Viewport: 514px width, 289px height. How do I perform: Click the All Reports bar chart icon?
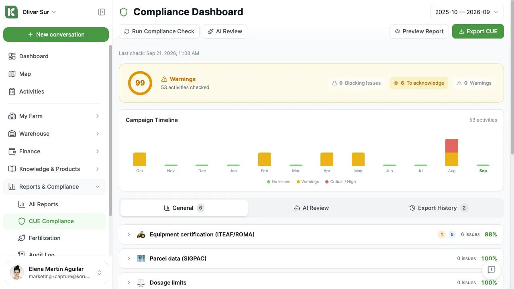[22, 204]
